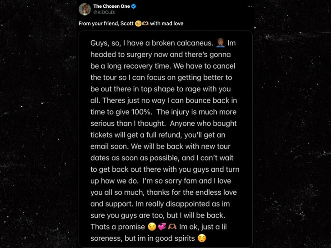Click the "Guys, so, I have a broken calcaneus" line
The width and height of the screenshot is (331, 248).
point(152,43)
